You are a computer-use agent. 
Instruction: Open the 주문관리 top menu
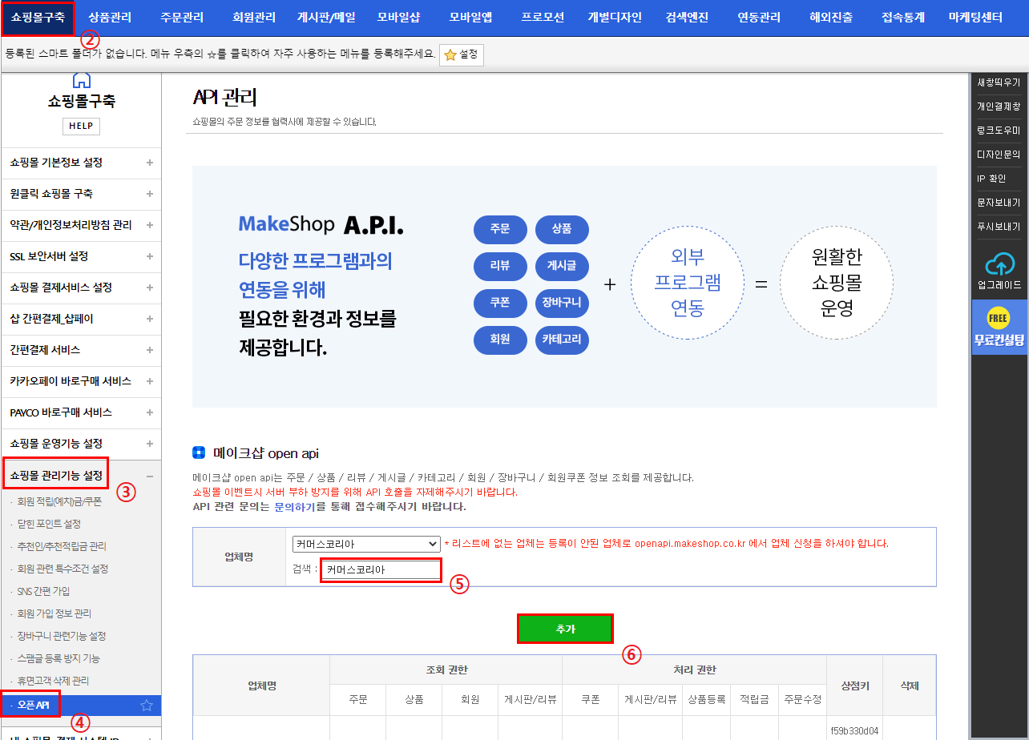coord(182,18)
